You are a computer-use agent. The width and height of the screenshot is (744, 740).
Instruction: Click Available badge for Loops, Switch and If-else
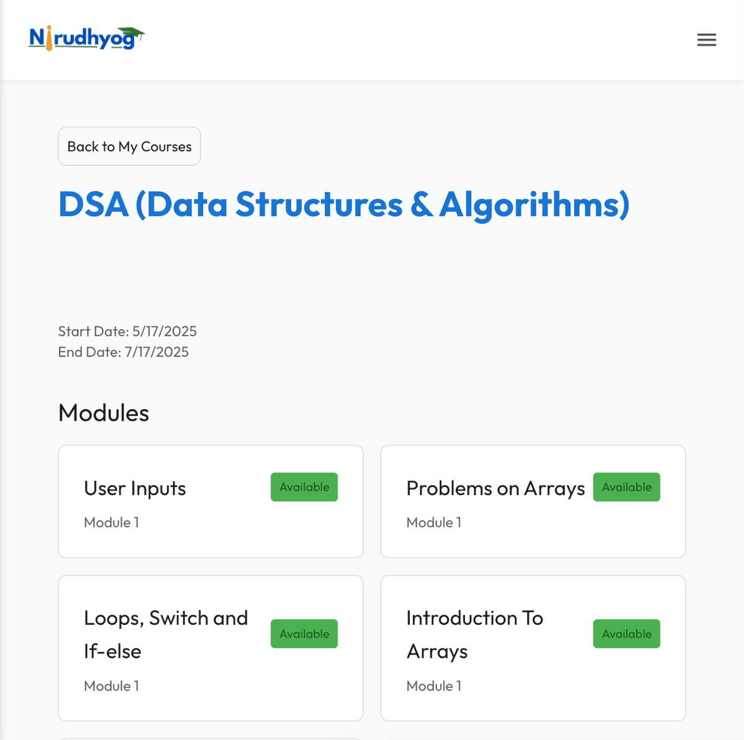point(304,634)
